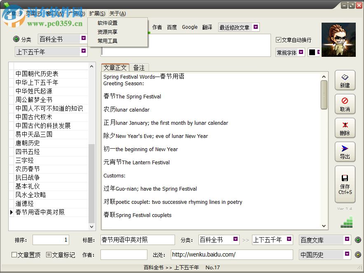Screen dimensions: 364x273
Task: Click the 保存 Ctrl+S save button
Action: [345, 184]
